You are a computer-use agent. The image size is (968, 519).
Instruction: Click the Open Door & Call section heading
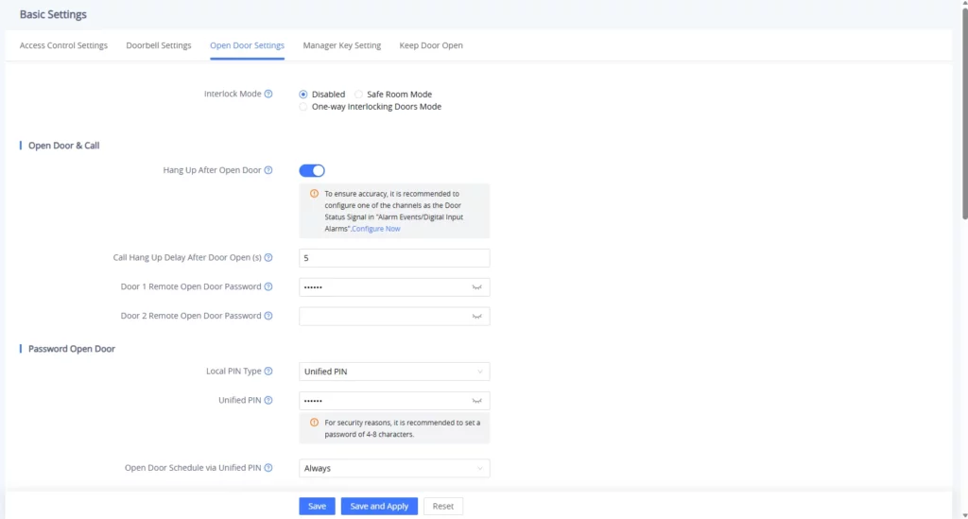pos(63,146)
